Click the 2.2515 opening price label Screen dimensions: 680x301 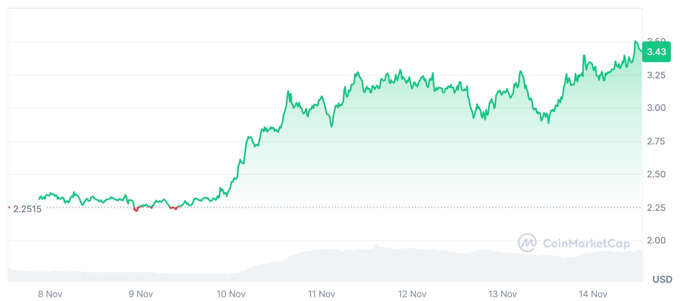click(x=27, y=209)
